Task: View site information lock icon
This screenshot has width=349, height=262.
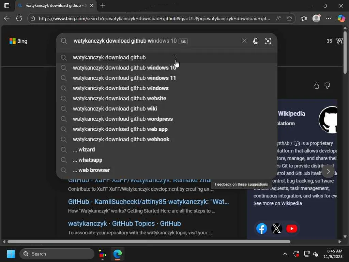Action: 33,18
